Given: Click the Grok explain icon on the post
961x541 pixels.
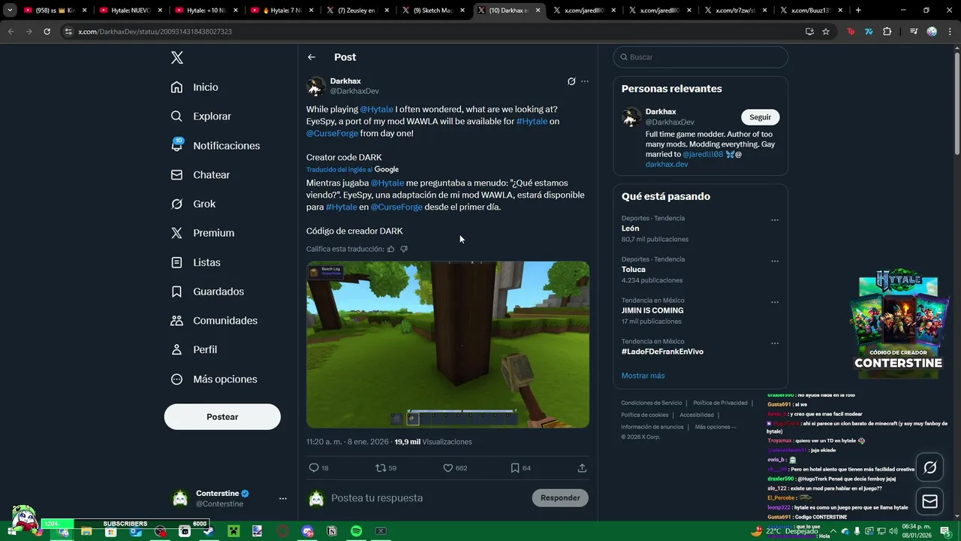Looking at the screenshot, I should tap(571, 81).
